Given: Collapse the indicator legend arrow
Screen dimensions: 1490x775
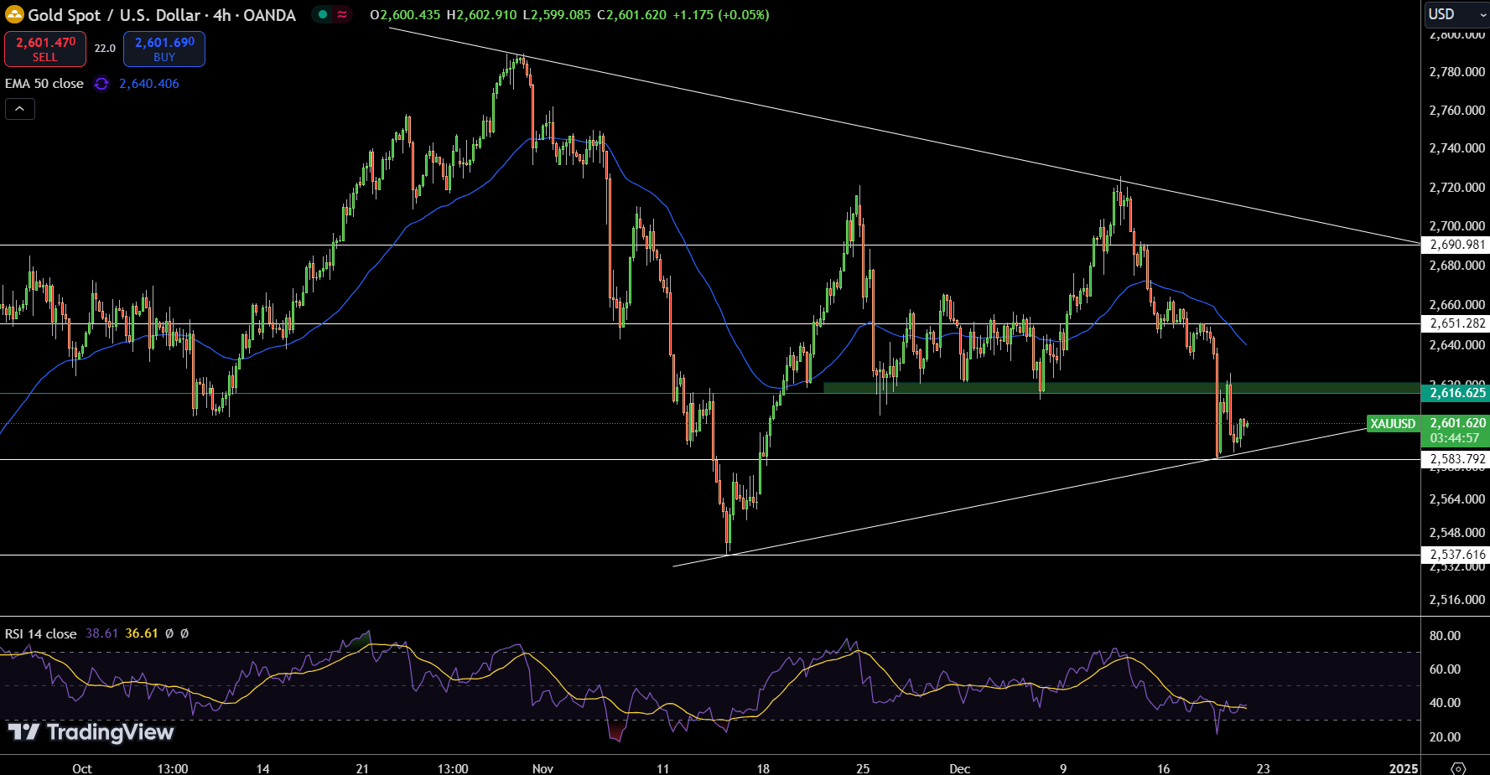Looking at the screenshot, I should 20,109.
